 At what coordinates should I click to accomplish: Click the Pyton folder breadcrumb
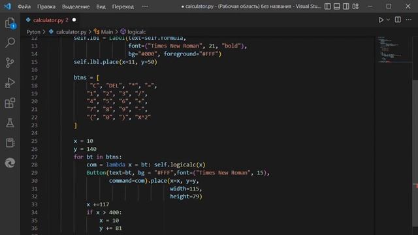pos(33,32)
